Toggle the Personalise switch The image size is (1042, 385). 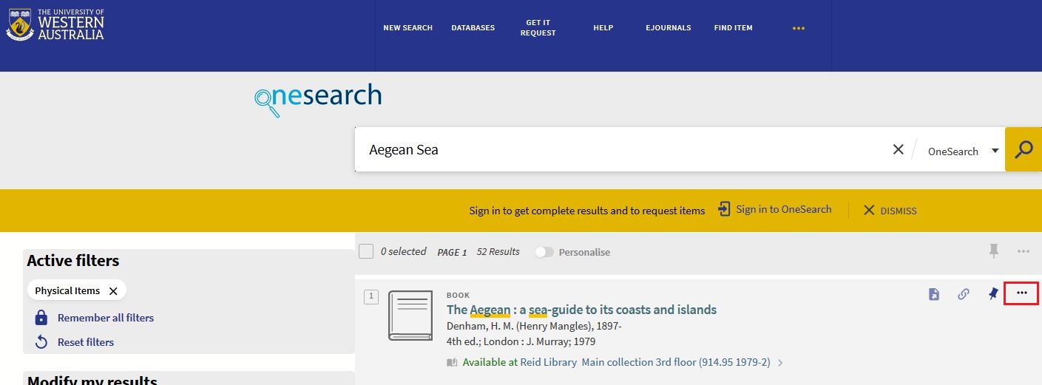coord(544,252)
